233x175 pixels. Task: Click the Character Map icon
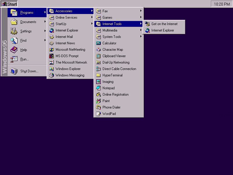(x=98, y=50)
